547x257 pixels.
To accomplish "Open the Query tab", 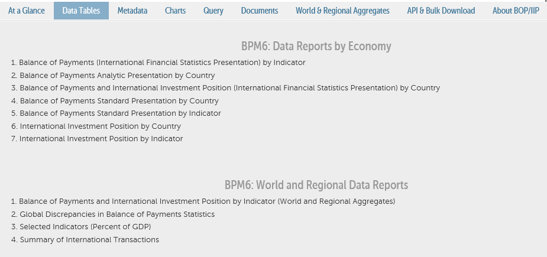I will click(x=213, y=11).
